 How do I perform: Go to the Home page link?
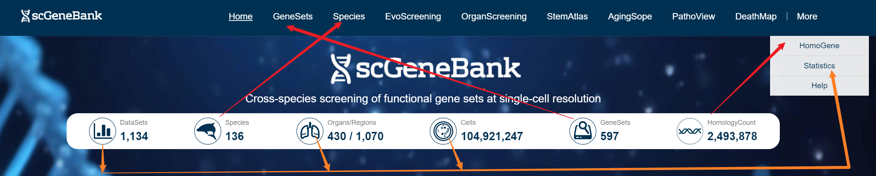240,16
